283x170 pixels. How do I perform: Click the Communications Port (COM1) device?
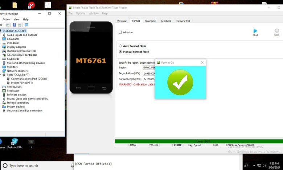29,78
